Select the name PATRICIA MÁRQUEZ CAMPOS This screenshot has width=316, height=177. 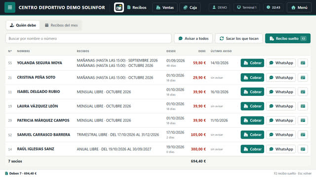(43, 120)
